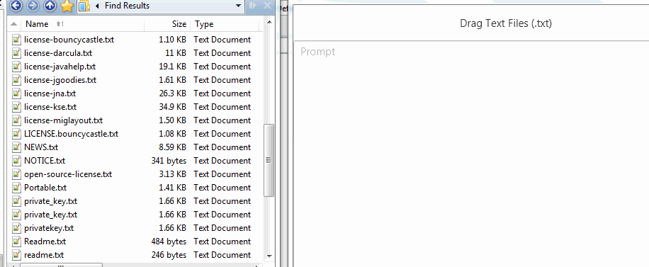Click the scrollbar down arrow in file list
Image resolution: width=649 pixels, height=267 pixels.
tap(269, 256)
